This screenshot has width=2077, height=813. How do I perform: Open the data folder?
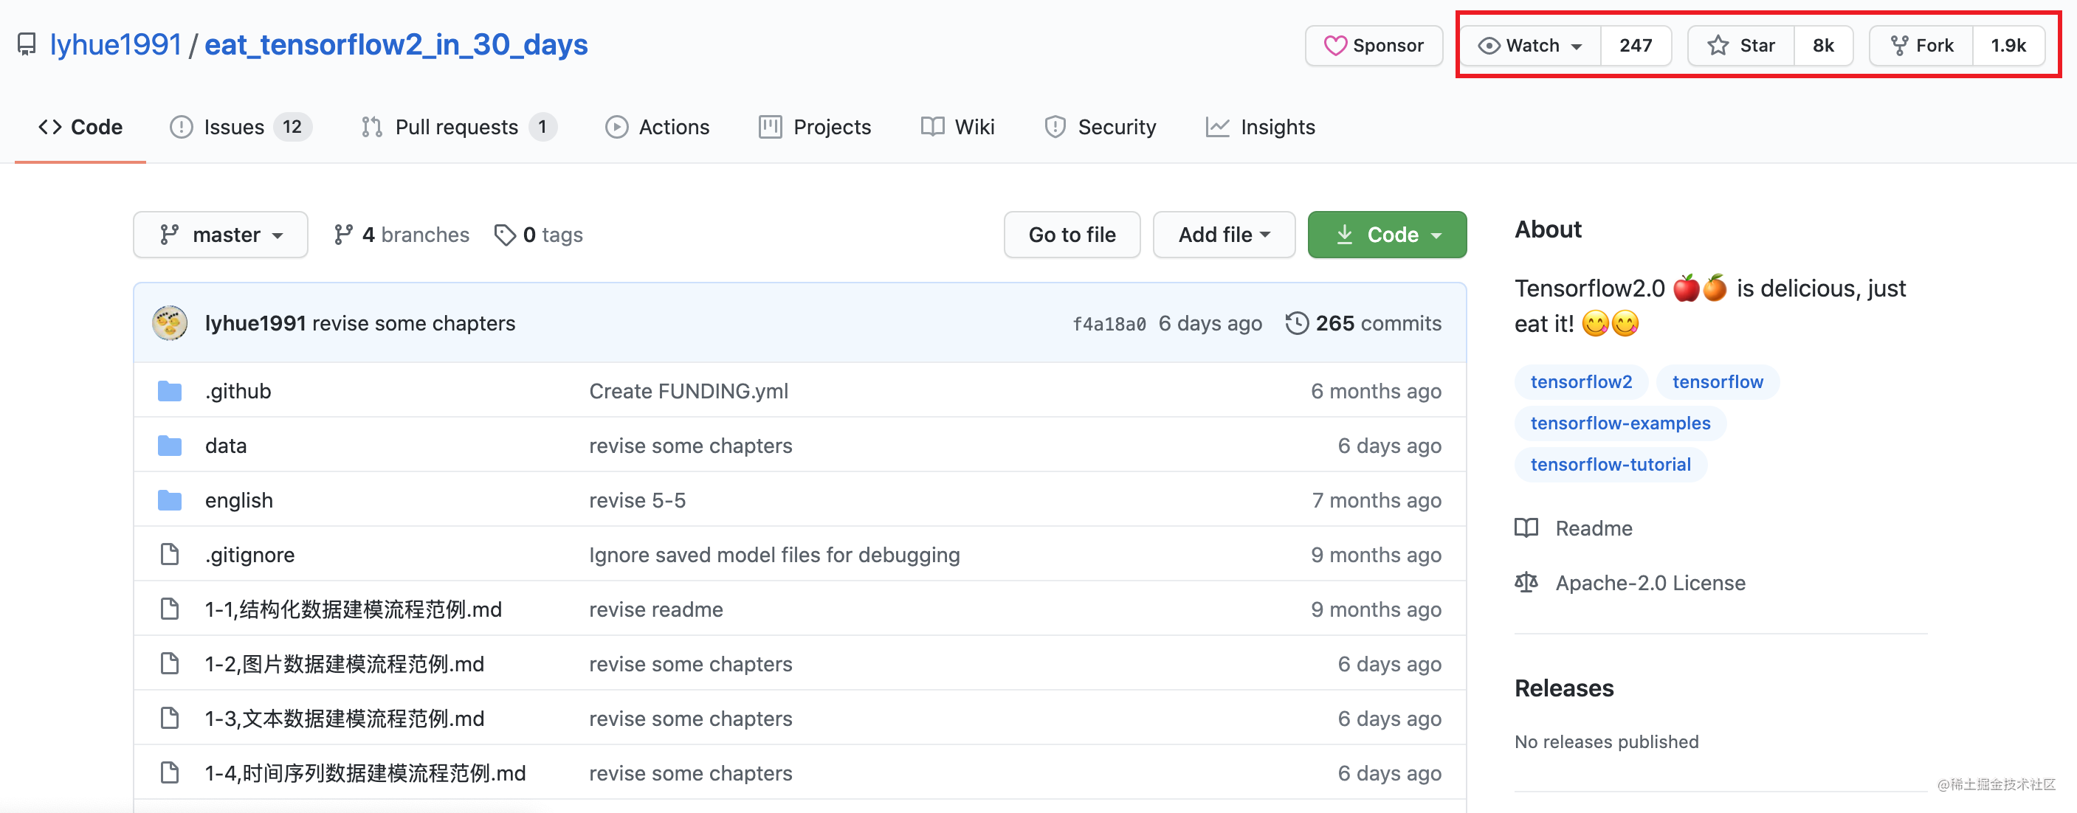226,446
